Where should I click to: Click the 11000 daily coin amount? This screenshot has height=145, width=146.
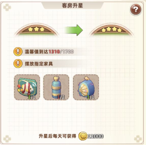coord(95,136)
